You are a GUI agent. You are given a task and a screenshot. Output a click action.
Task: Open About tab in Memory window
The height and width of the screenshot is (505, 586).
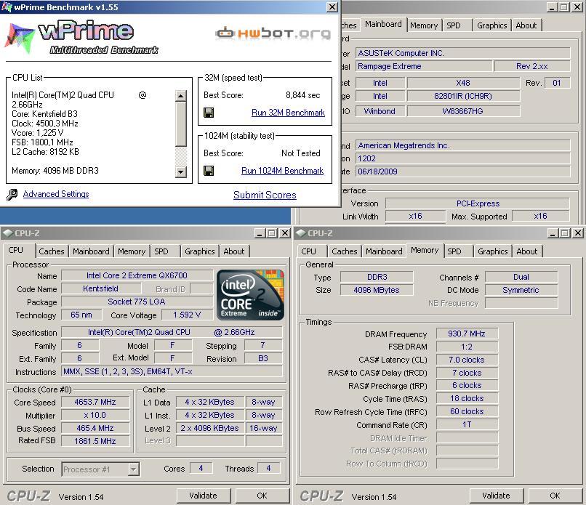527,251
